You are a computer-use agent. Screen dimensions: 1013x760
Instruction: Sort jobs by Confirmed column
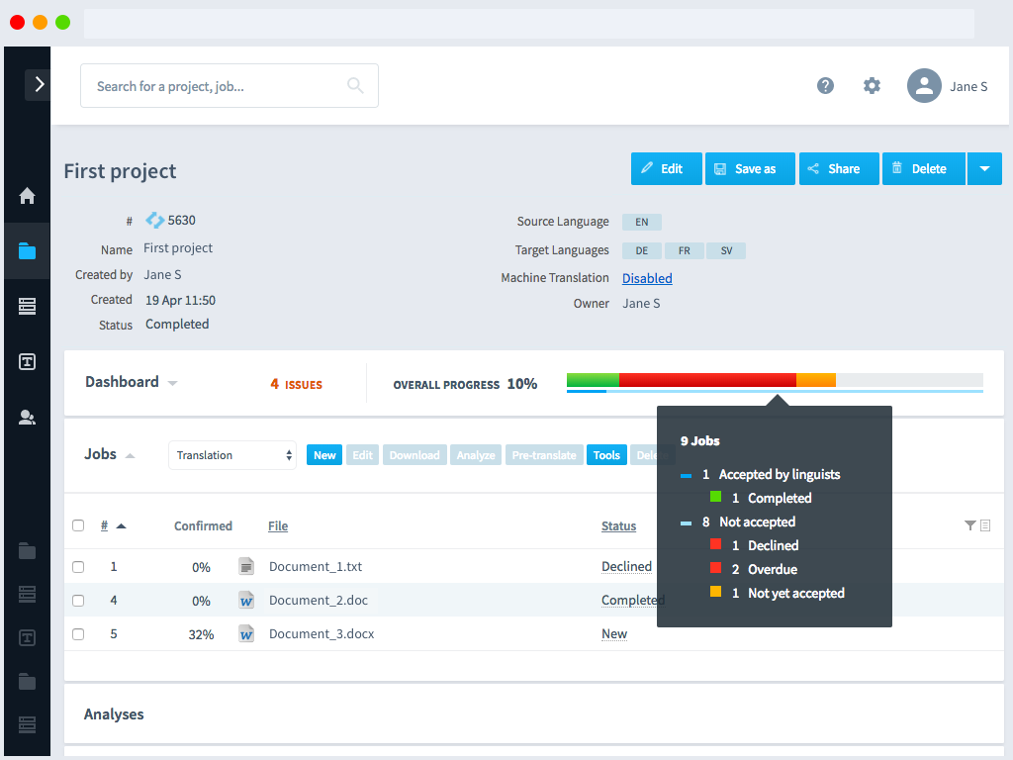[203, 526]
